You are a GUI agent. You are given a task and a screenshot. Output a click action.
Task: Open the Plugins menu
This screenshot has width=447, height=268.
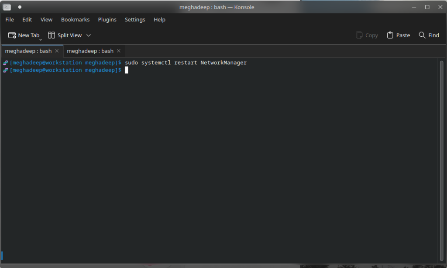click(107, 19)
